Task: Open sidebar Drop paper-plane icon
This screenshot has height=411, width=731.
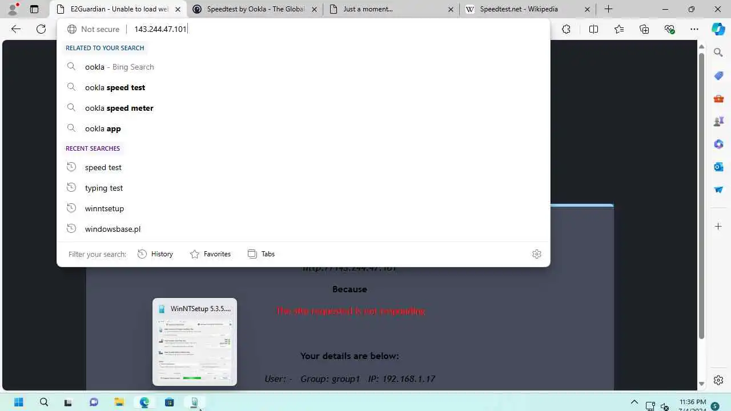Action: click(x=718, y=190)
